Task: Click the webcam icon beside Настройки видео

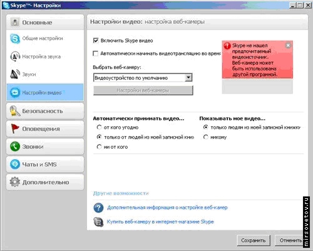Action: tap(15, 92)
